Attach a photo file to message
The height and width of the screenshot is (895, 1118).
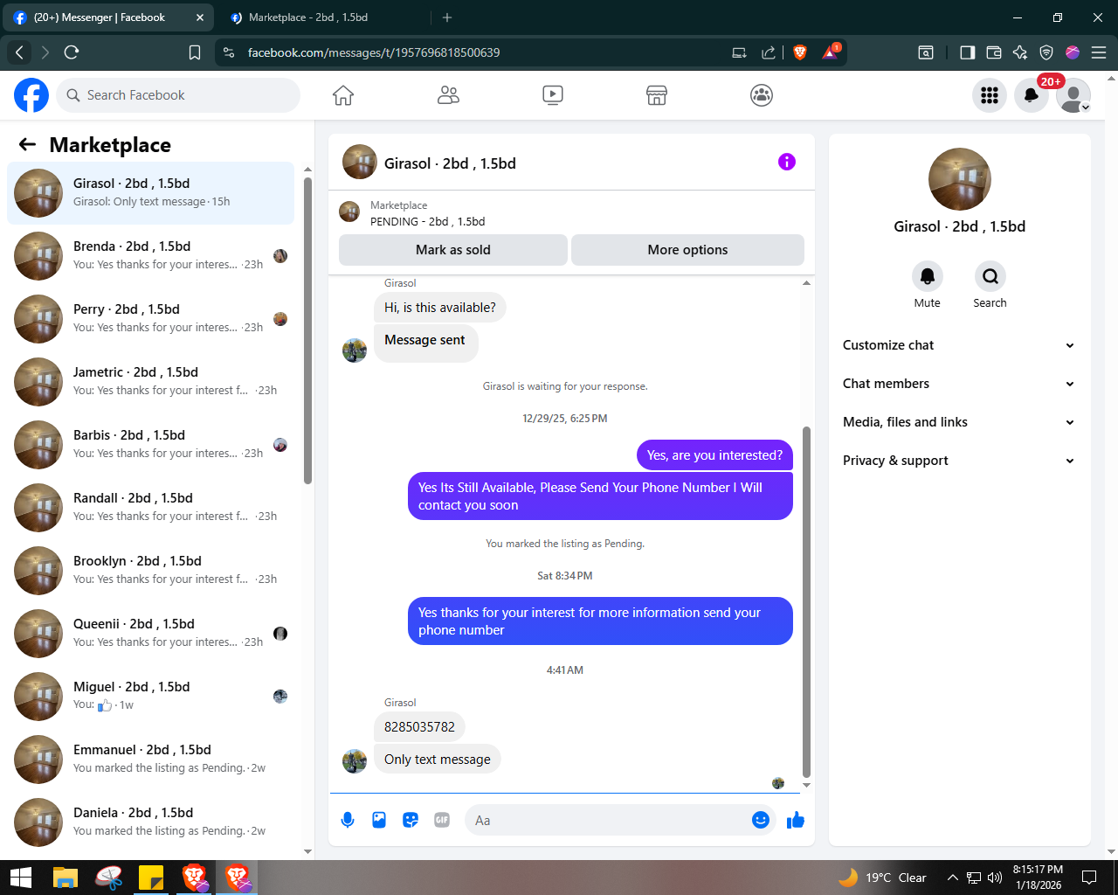point(379,820)
